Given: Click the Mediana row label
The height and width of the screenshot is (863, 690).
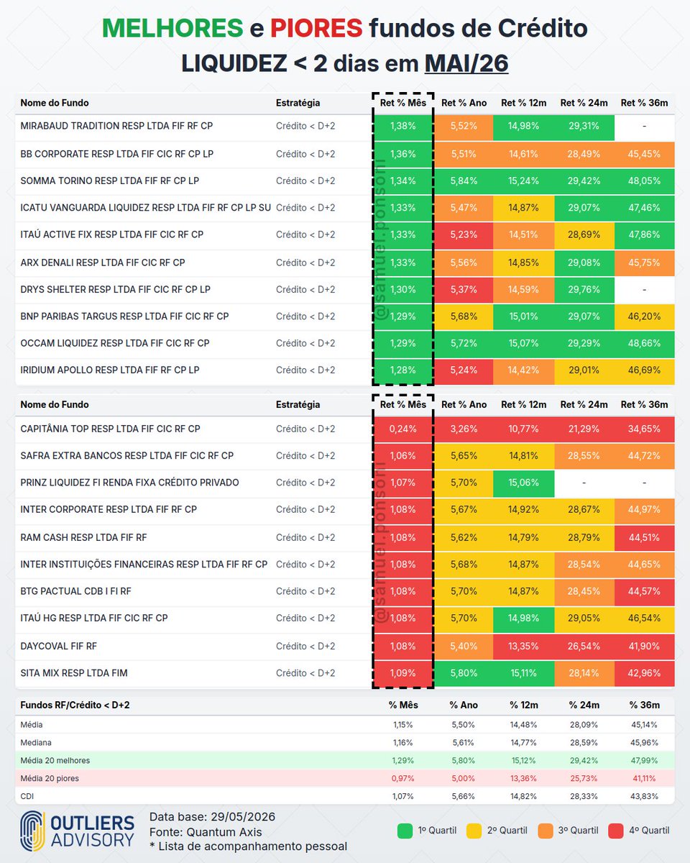Looking at the screenshot, I should (x=36, y=742).
